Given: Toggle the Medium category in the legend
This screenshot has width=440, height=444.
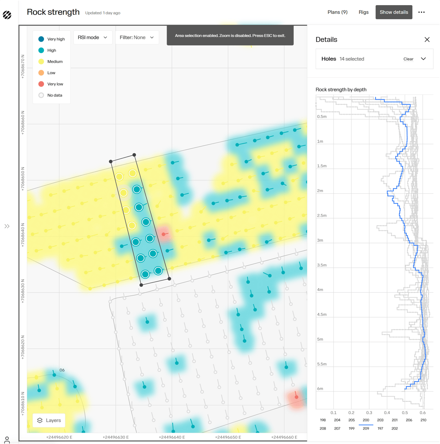Looking at the screenshot, I should (41, 61).
